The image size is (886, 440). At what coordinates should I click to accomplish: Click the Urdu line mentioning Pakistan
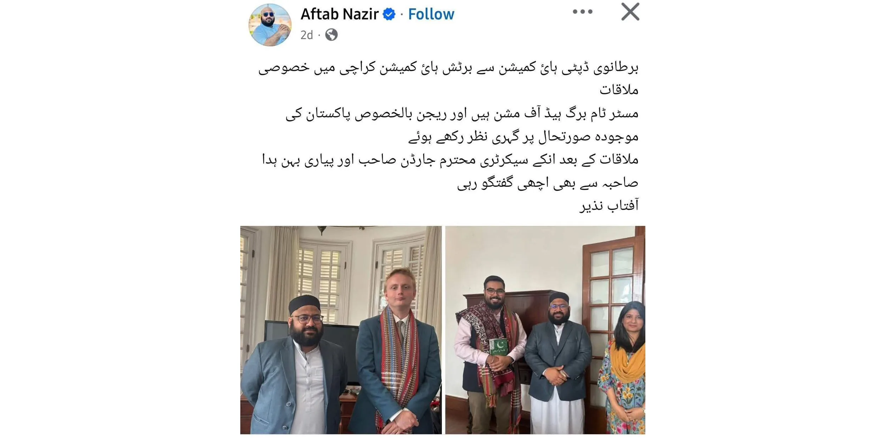coord(462,114)
